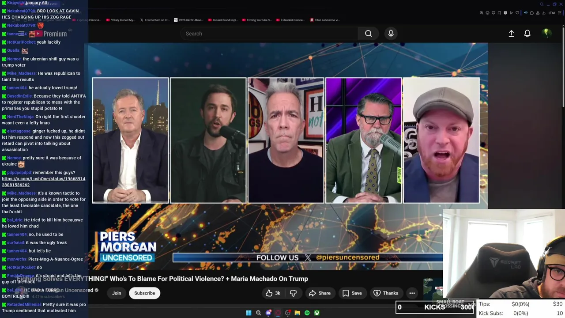Open the browser downloads arrow icon

[544, 13]
